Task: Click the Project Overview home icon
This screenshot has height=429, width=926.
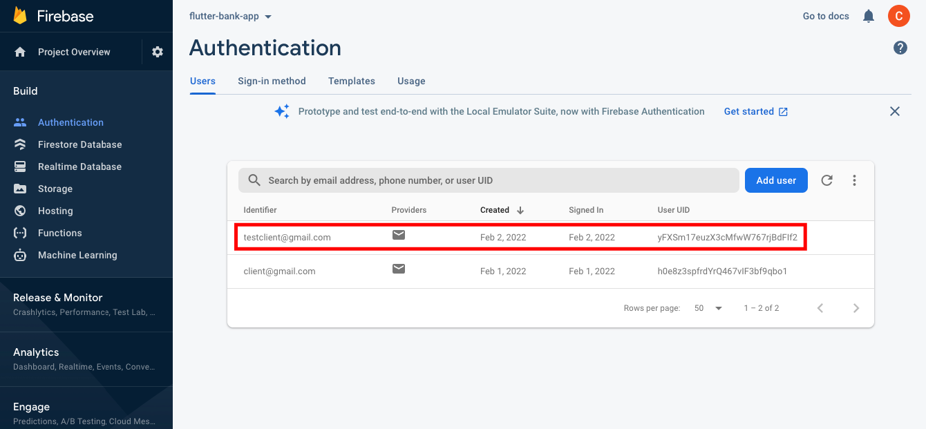Action: click(x=20, y=52)
